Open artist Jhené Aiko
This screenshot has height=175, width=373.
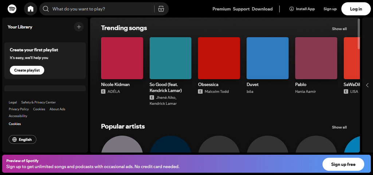click(166, 98)
